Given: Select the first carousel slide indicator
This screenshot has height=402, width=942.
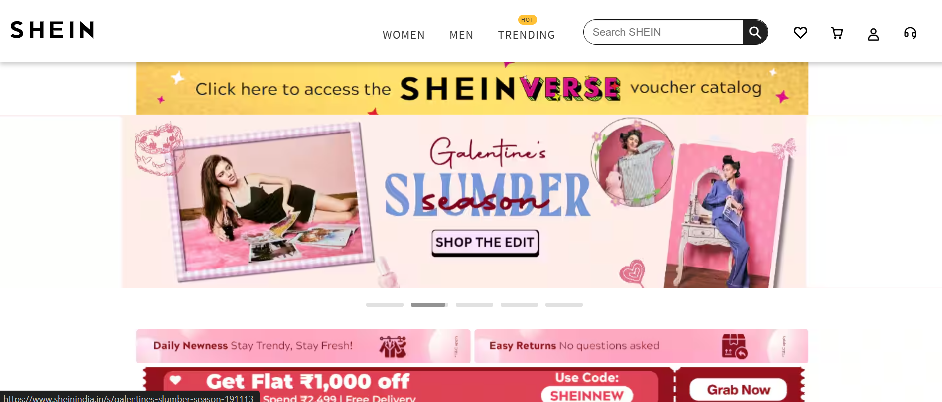Looking at the screenshot, I should click(385, 305).
